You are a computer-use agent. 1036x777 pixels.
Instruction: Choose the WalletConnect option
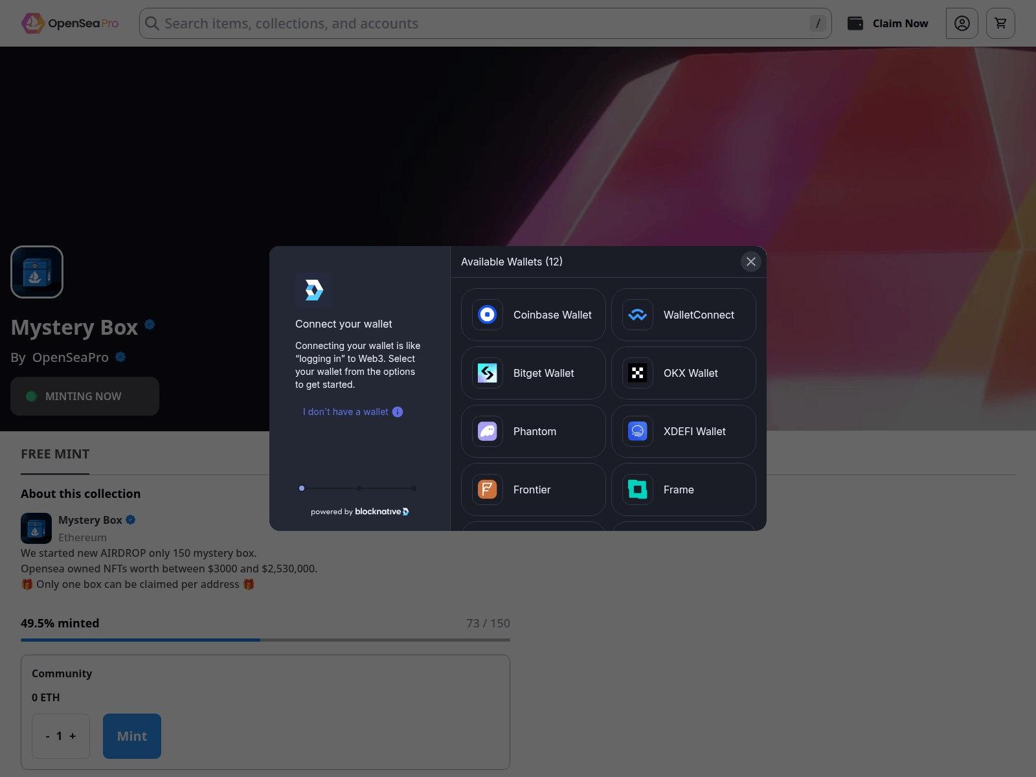tap(684, 315)
